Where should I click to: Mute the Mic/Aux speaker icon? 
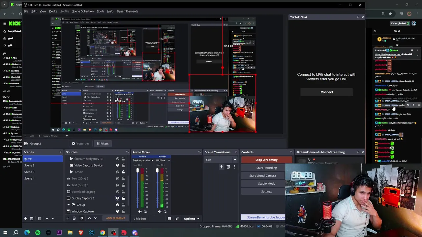(x=160, y=212)
